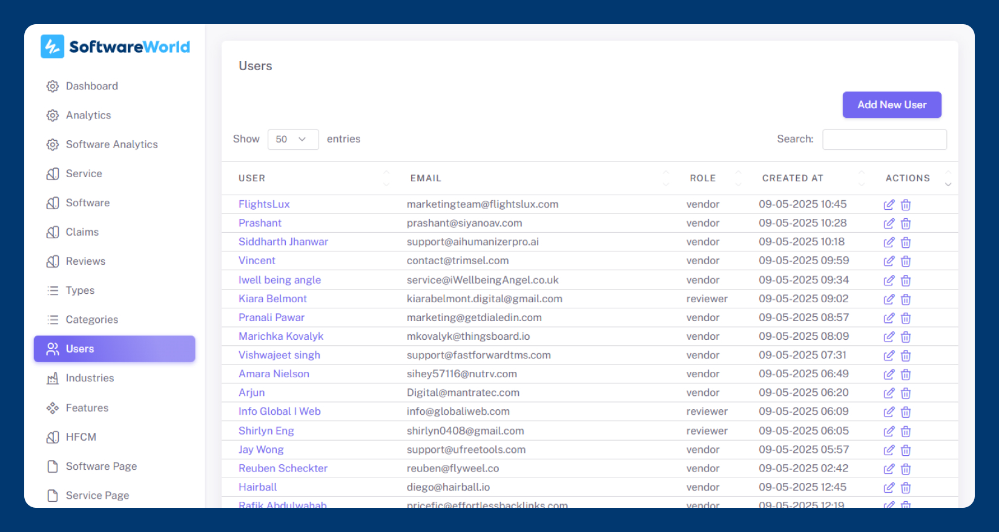Open the entries count dropdown showing 50
This screenshot has width=999, height=532.
292,139
